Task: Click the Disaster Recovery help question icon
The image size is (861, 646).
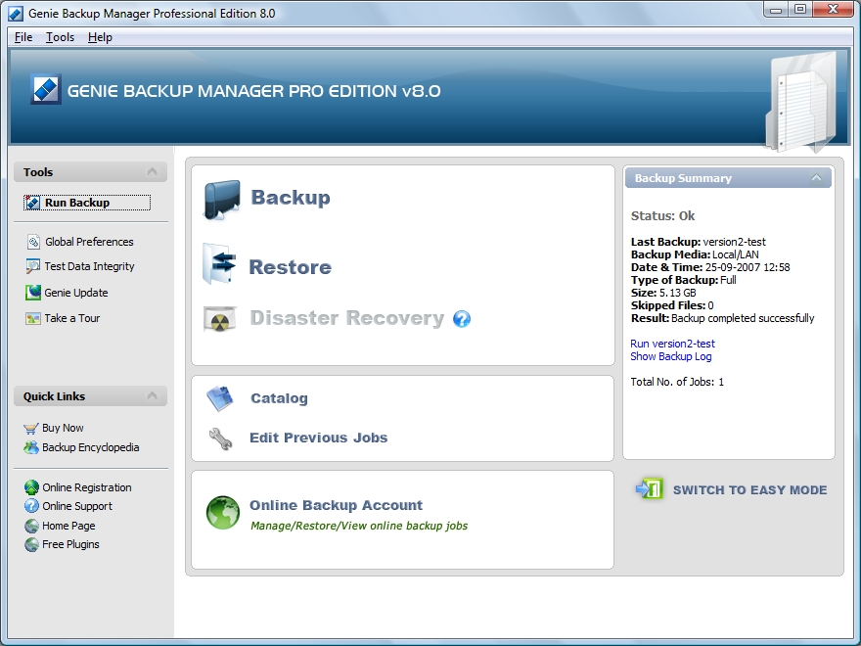Action: click(462, 319)
